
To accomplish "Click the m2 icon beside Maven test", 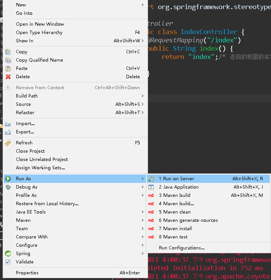I will click(151, 237).
